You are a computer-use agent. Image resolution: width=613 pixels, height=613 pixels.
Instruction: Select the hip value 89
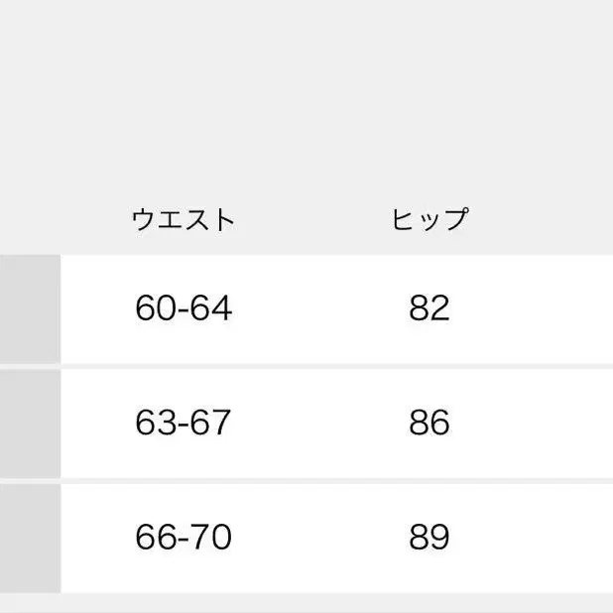pyautogui.click(x=429, y=538)
